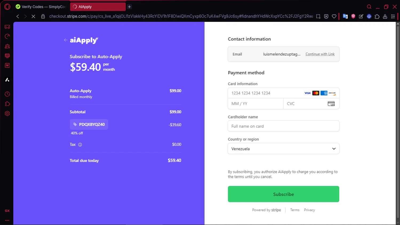Click the CVC input field
The image size is (400, 225).
(311, 104)
